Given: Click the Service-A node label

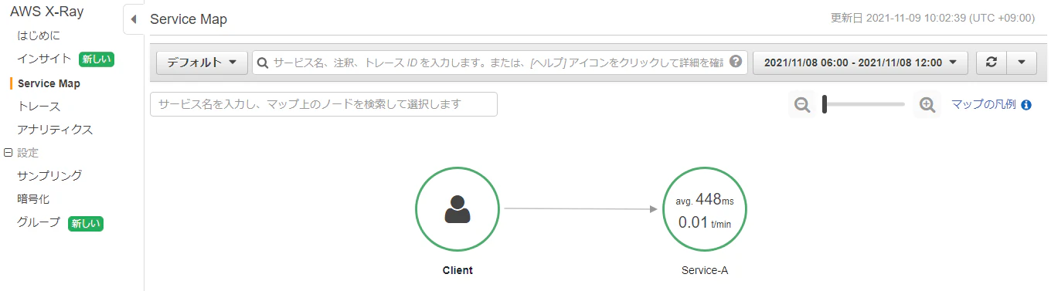Looking at the screenshot, I should click(x=705, y=270).
